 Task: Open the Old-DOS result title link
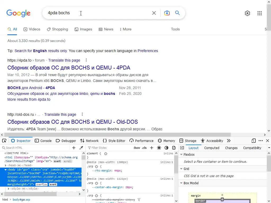tap(73, 122)
